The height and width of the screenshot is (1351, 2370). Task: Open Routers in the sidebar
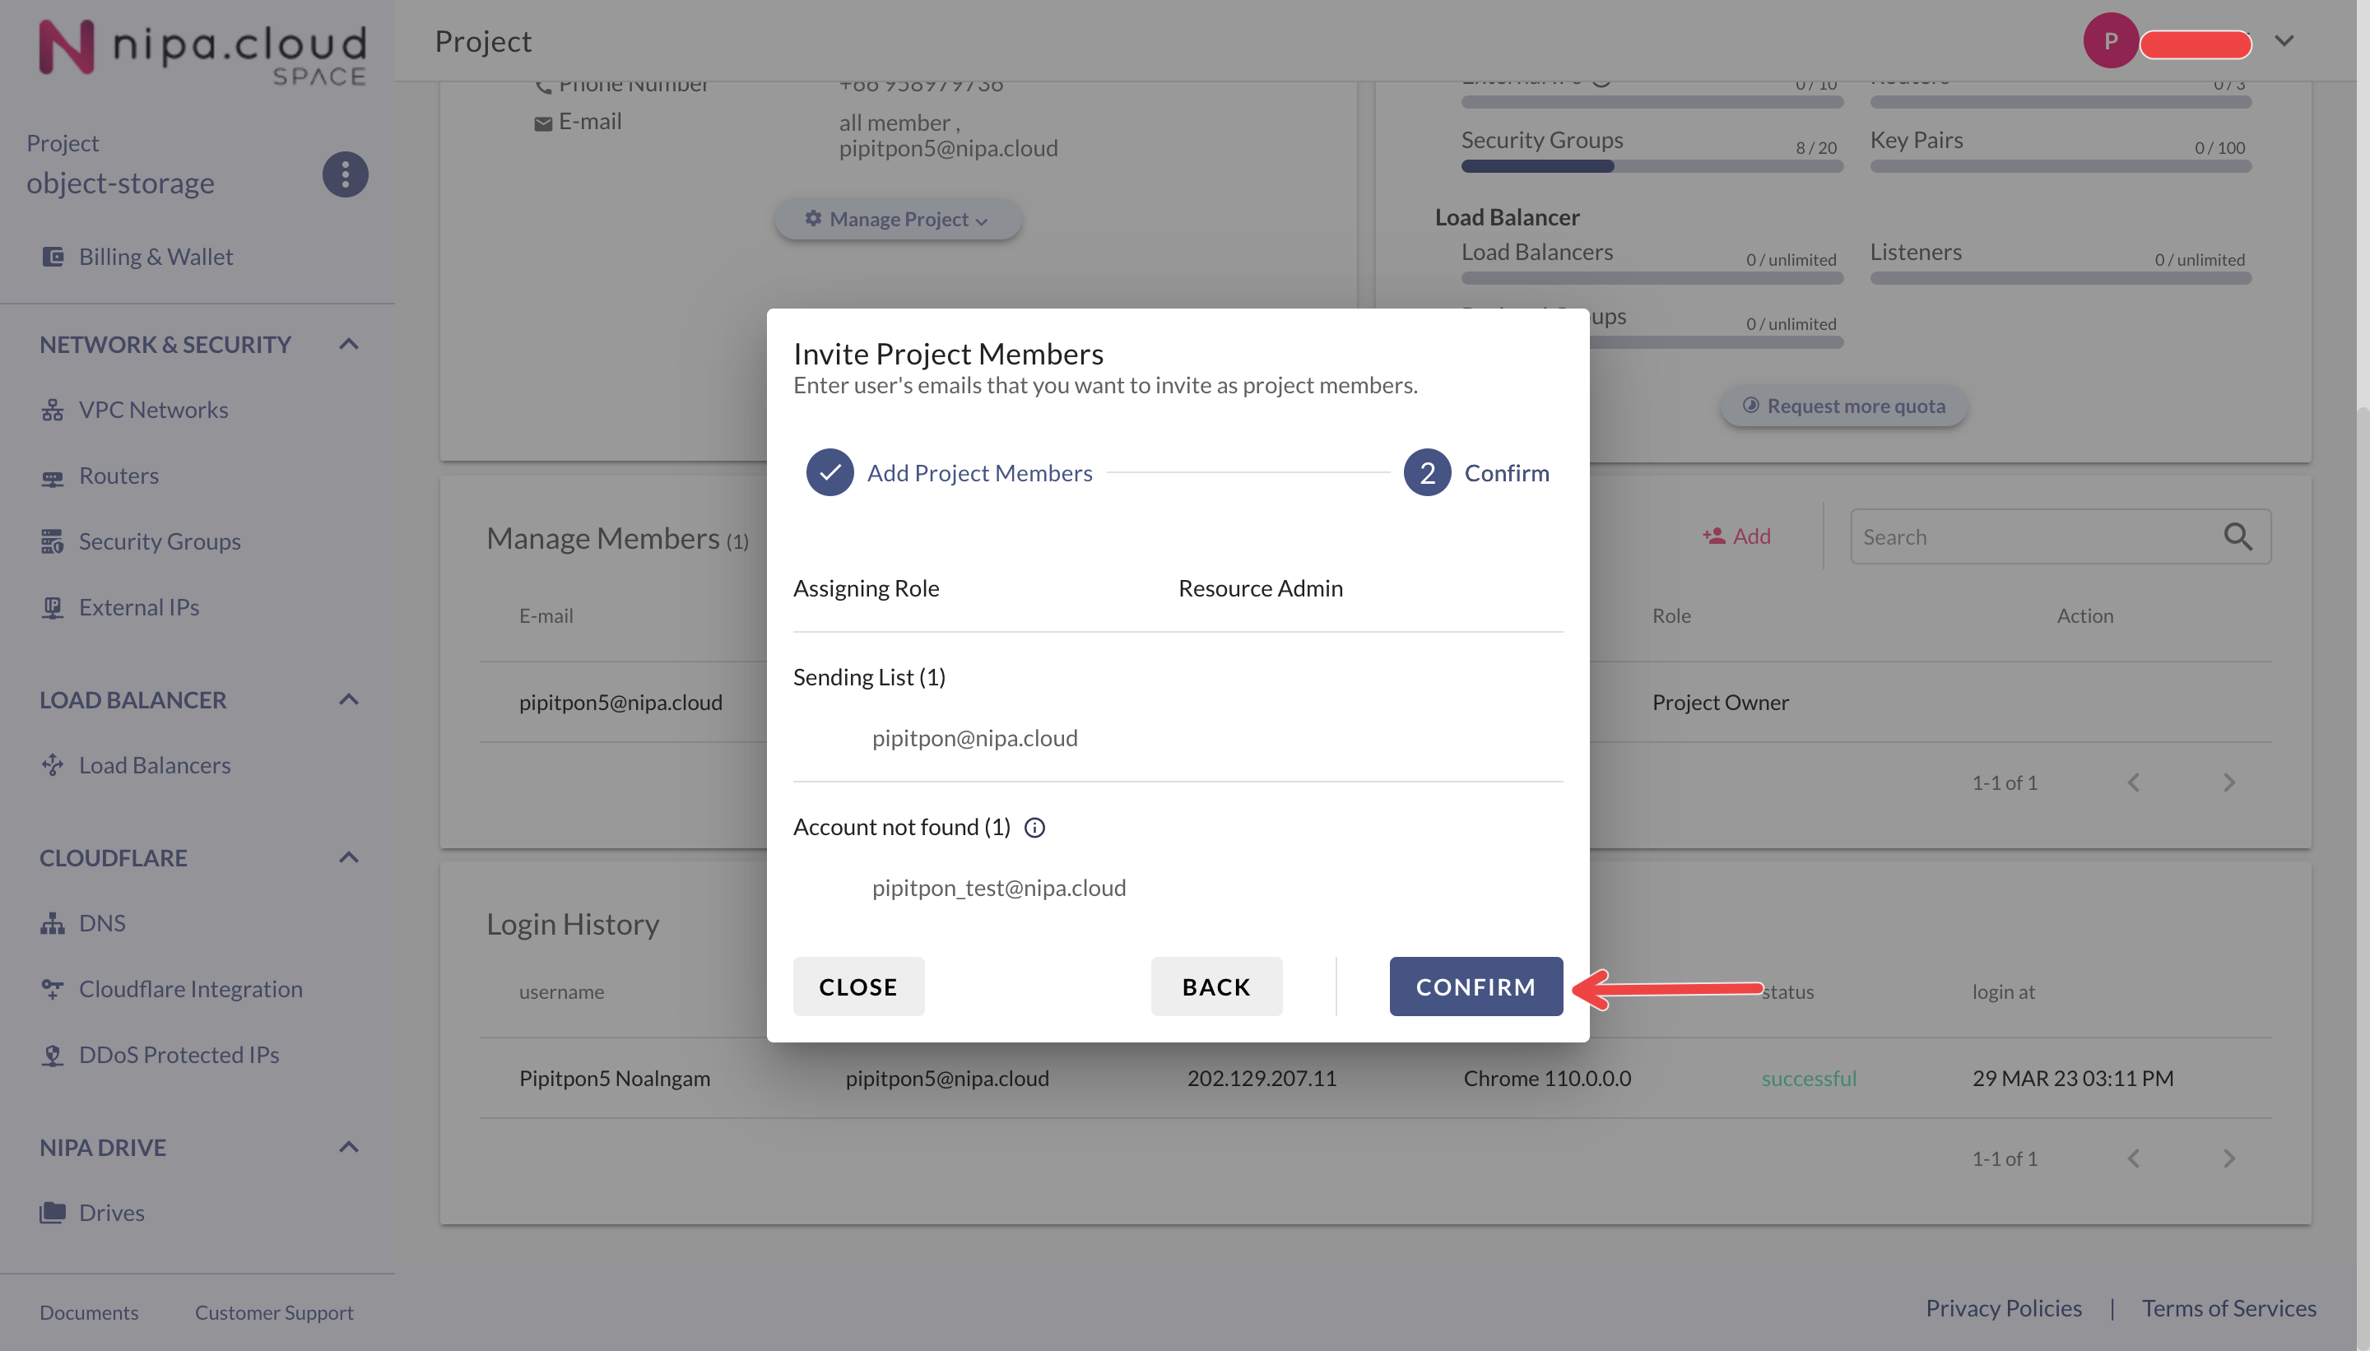click(x=118, y=476)
